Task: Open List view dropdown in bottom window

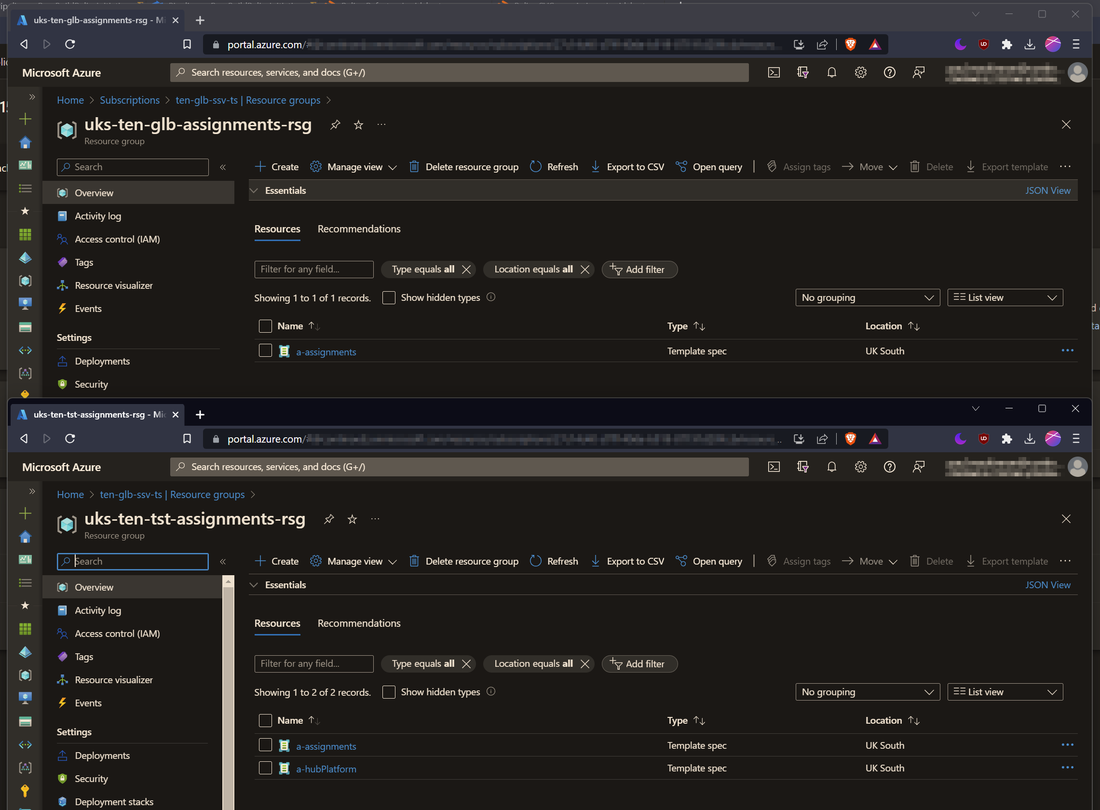Action: [x=1005, y=692]
